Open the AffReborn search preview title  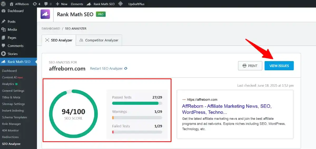(x=227, y=109)
